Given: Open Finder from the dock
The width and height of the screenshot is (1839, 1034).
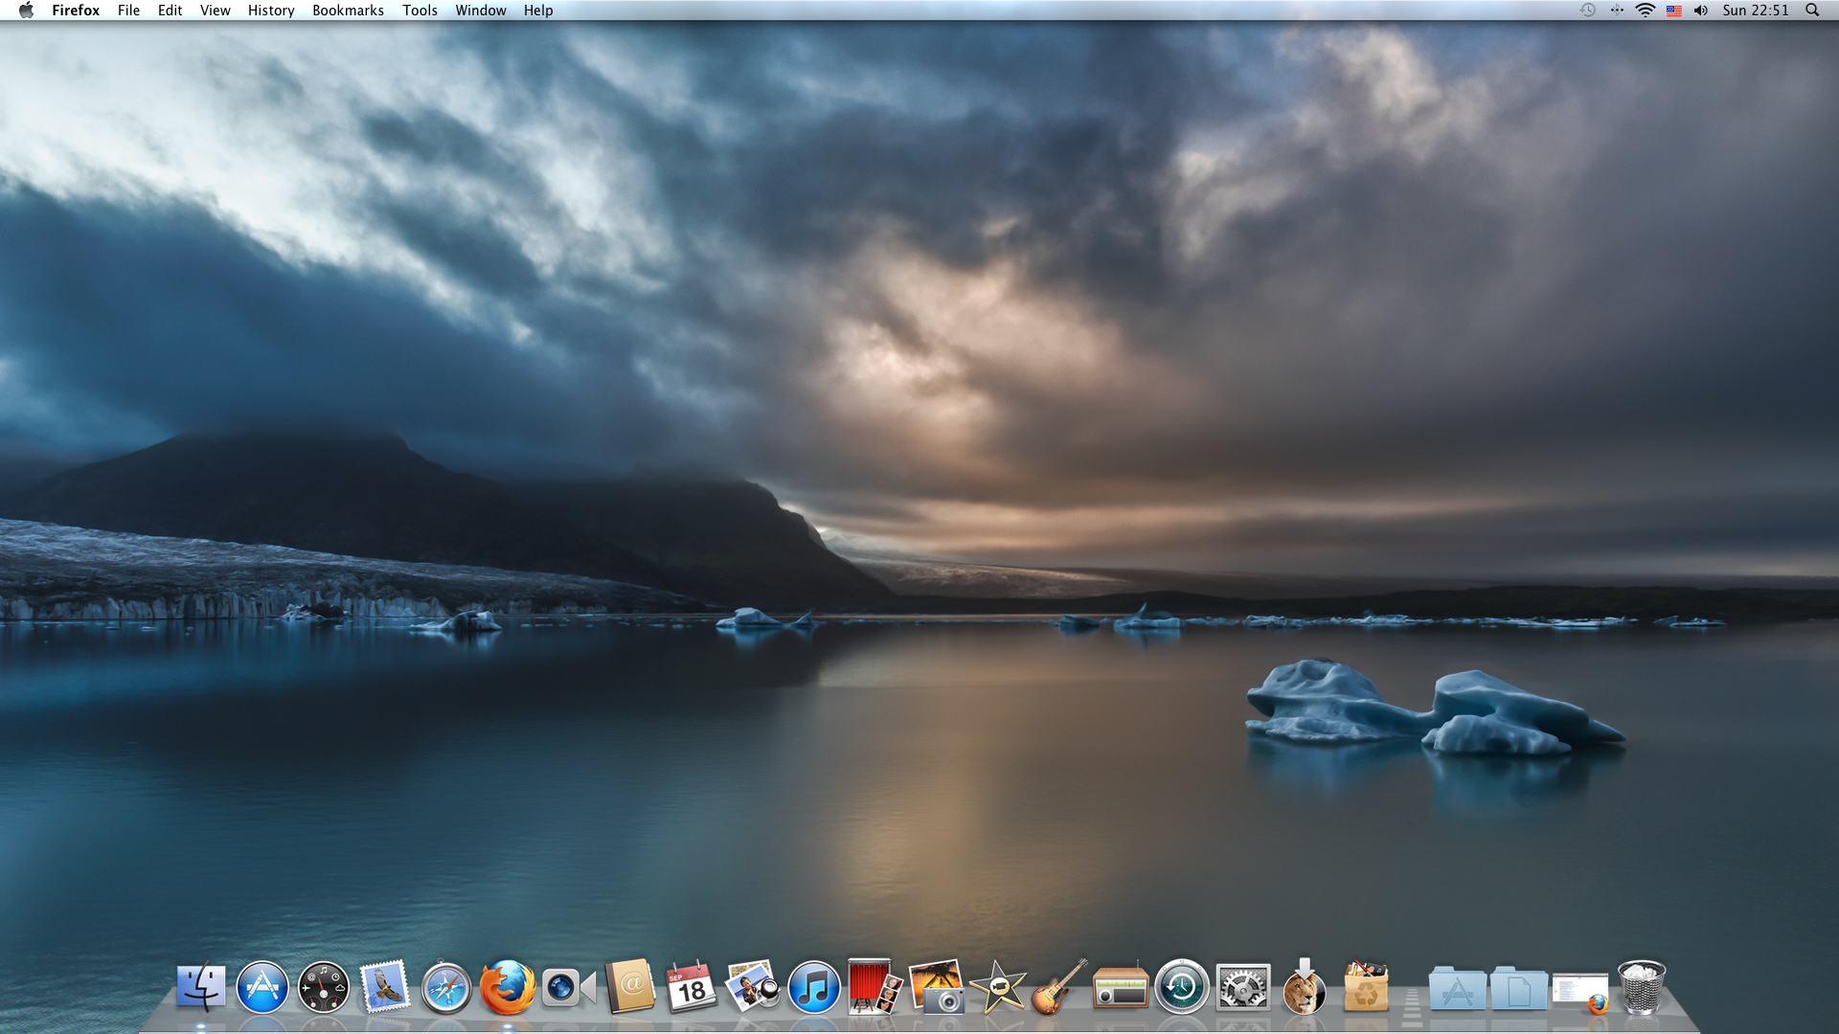Looking at the screenshot, I should click(x=201, y=987).
